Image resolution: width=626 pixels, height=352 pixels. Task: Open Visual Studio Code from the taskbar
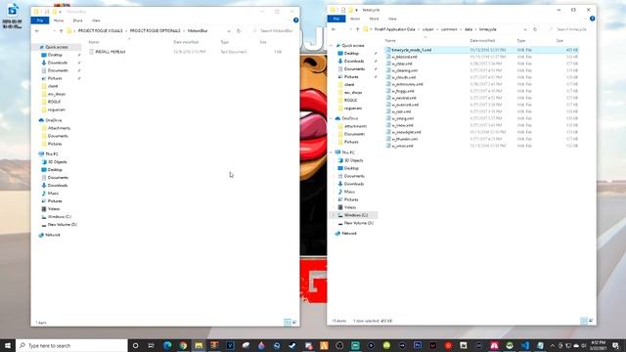[x=525, y=345]
